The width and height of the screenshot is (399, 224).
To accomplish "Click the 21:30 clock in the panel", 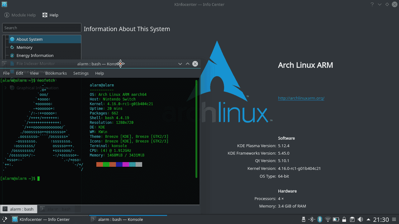I will click(x=381, y=219).
